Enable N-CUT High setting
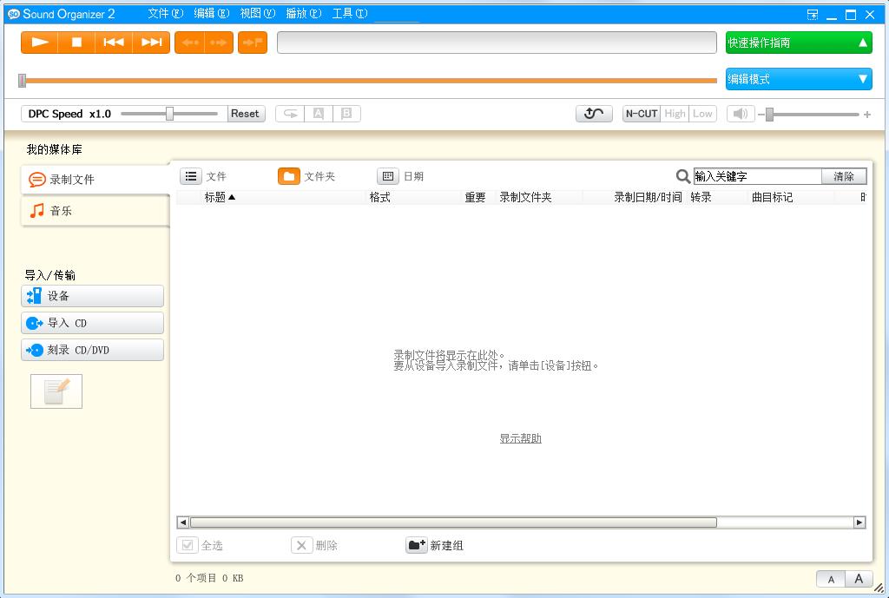Viewport: 889px width, 598px height. (x=675, y=113)
